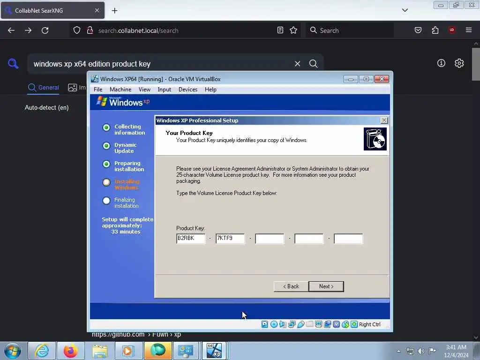Click the keyboard capture green arrow indicator
Image resolution: width=480 pixels, height=360 pixels.
coord(354,324)
